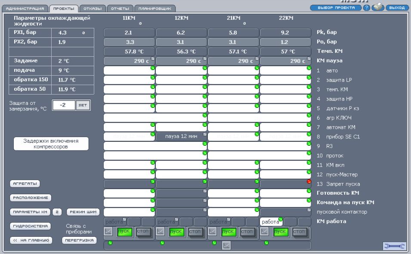Screen dimensions: 411x254
Task: Click the grey Готовность КМ indicator for 12KM
Action: point(205,191)
